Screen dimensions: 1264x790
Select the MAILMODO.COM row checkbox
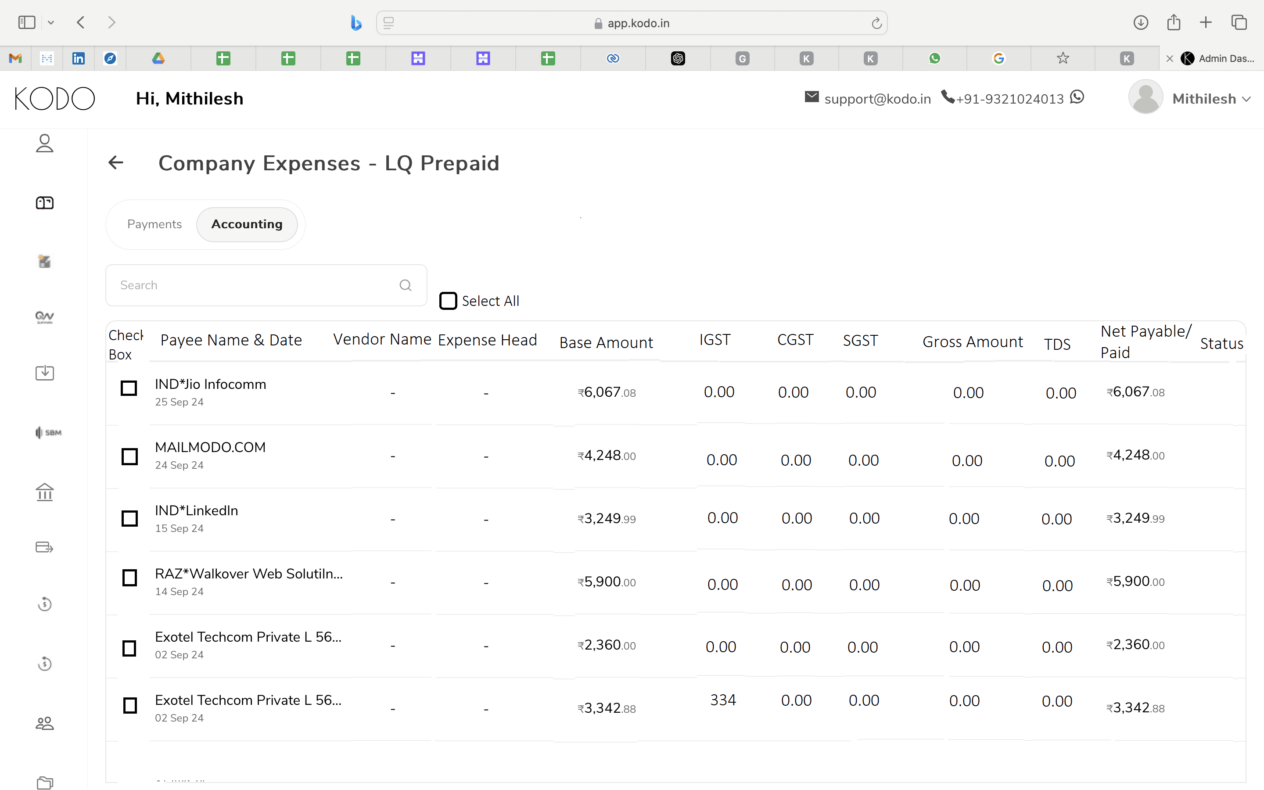(x=129, y=456)
